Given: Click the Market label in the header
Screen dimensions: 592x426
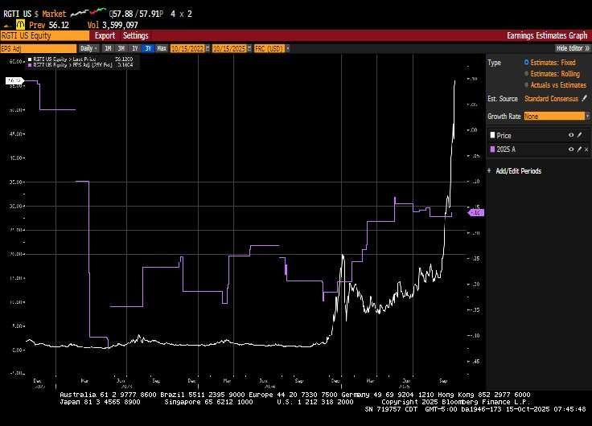Looking at the screenshot, I should [54, 14].
